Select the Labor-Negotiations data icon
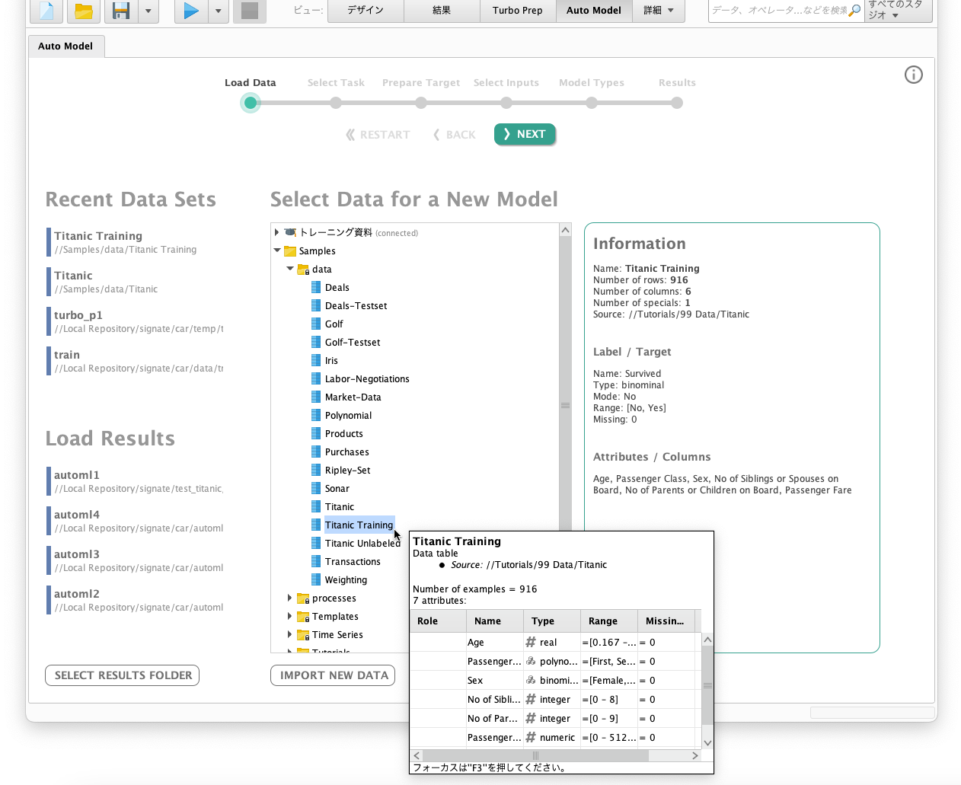The width and height of the screenshot is (961, 785). tap(315, 378)
